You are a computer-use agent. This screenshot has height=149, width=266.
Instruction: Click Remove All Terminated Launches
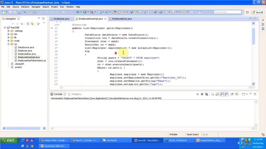(x=207, y=94)
